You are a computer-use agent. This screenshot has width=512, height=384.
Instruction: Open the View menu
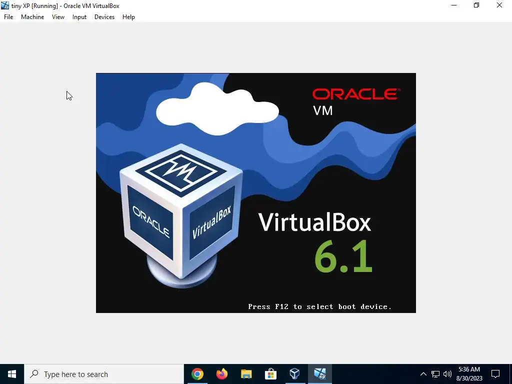tap(58, 17)
